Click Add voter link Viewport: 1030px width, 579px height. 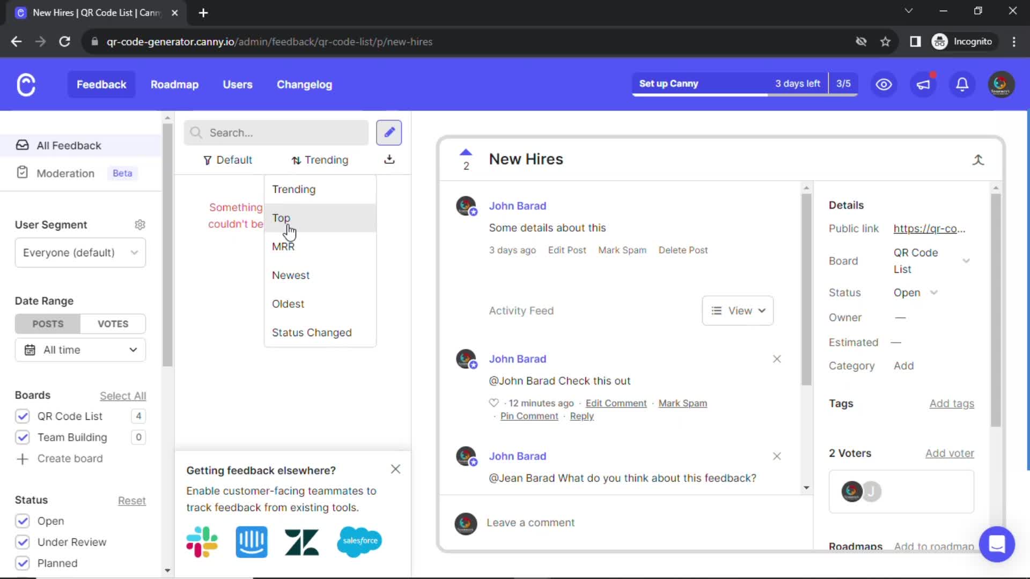click(x=950, y=454)
